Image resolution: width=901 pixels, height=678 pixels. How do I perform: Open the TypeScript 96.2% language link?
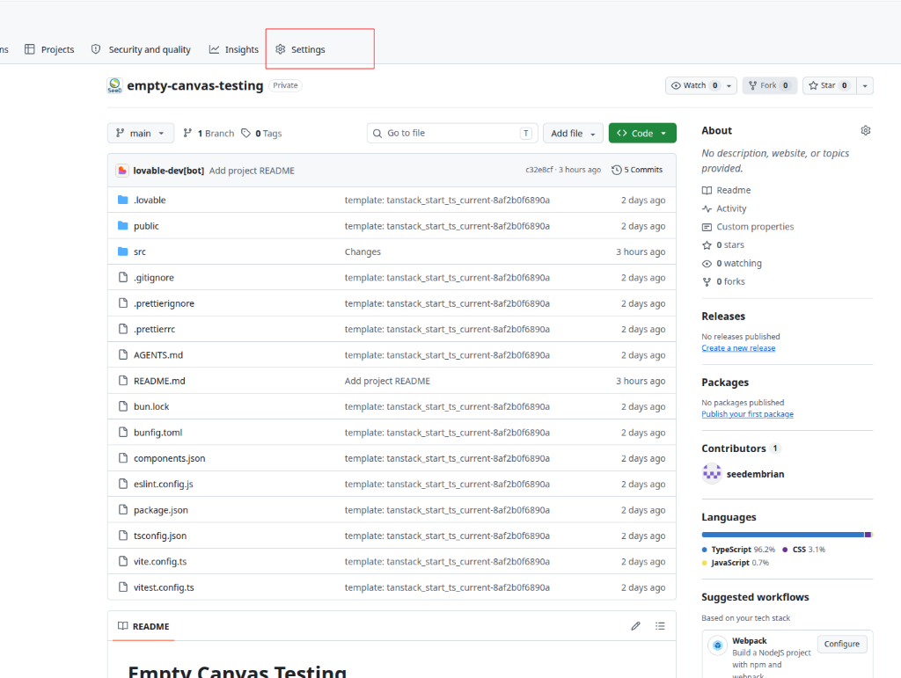tap(738, 550)
